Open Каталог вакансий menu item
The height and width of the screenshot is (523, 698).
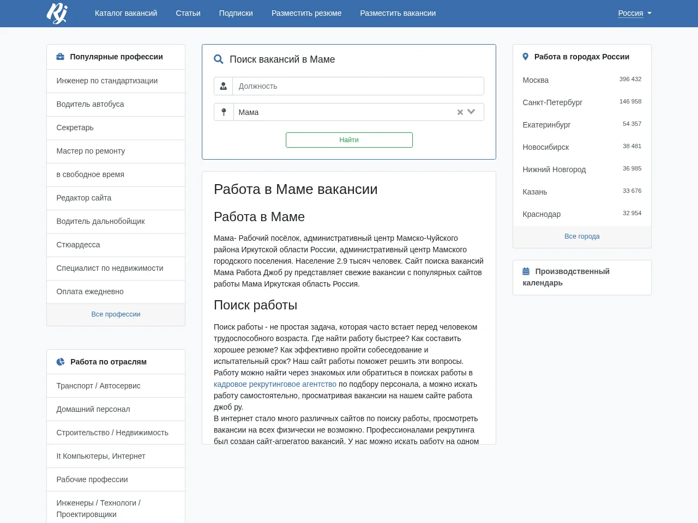pos(126,13)
